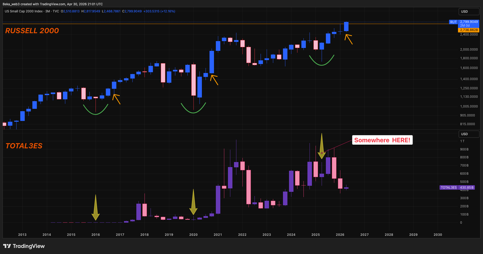Click the 2016 label on the time axis
This screenshot has width=483, height=254.
(x=95, y=235)
